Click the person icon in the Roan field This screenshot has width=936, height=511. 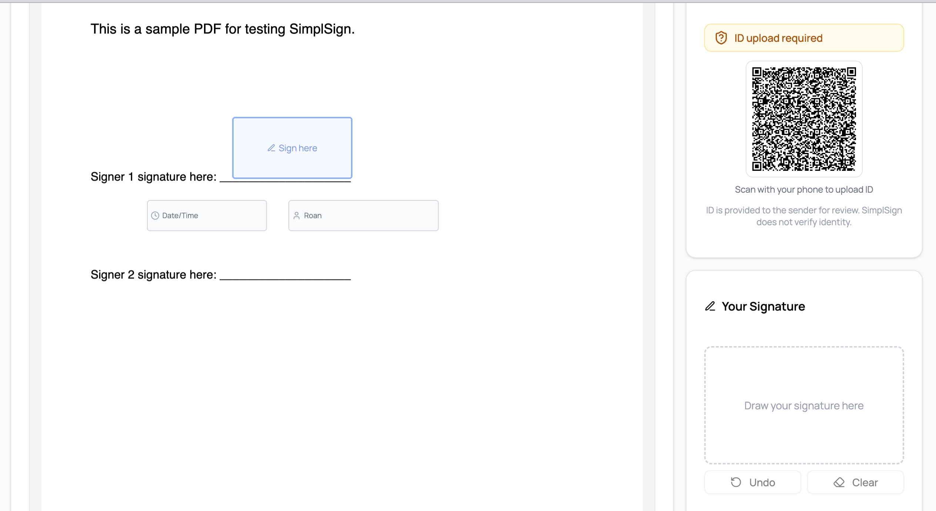coord(297,215)
